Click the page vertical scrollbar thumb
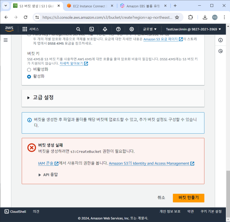Screen dimensions: 230x222 tap(228, 193)
